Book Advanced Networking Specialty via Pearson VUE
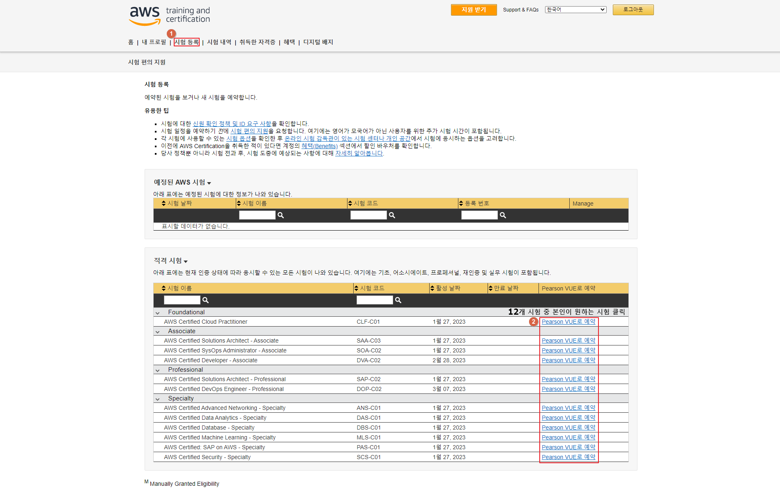The width and height of the screenshot is (780, 503). tap(568, 408)
